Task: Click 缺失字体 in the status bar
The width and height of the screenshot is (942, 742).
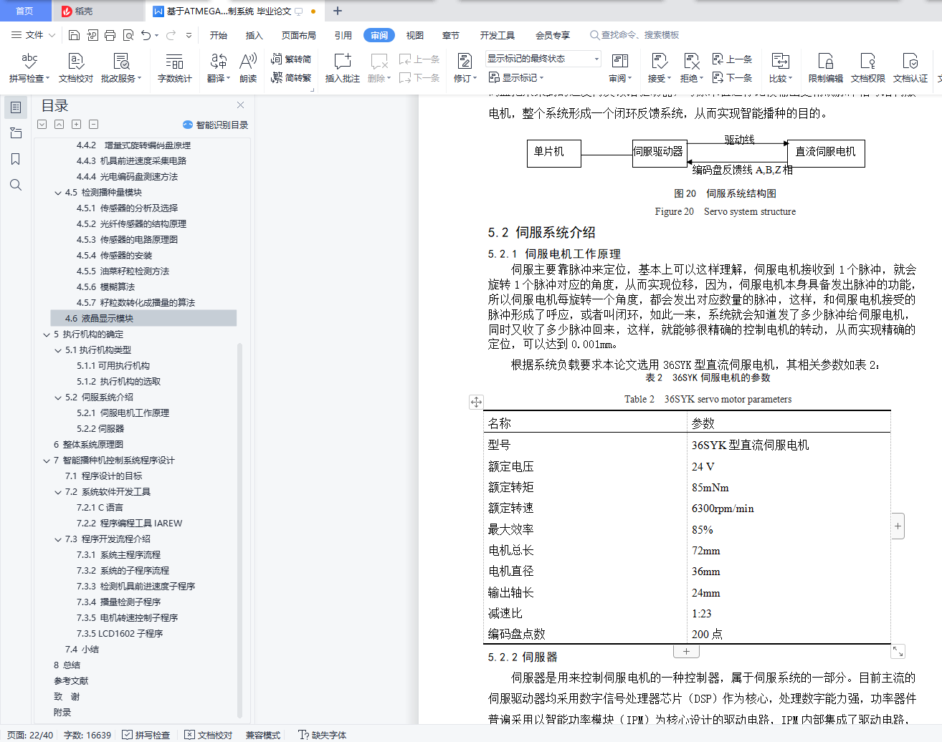Action: pyautogui.click(x=323, y=735)
